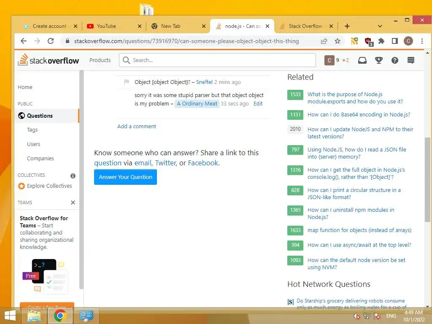The width and height of the screenshot is (432, 324).
Task: Switch to the Create account tab
Action: tap(50, 26)
